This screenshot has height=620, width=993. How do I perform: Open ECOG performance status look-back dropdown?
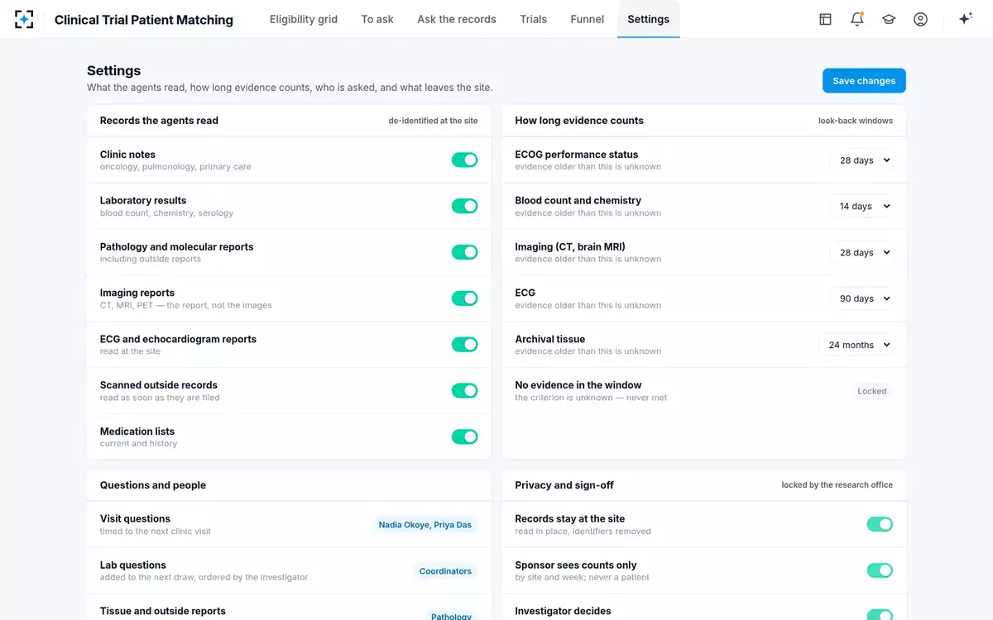(x=861, y=160)
